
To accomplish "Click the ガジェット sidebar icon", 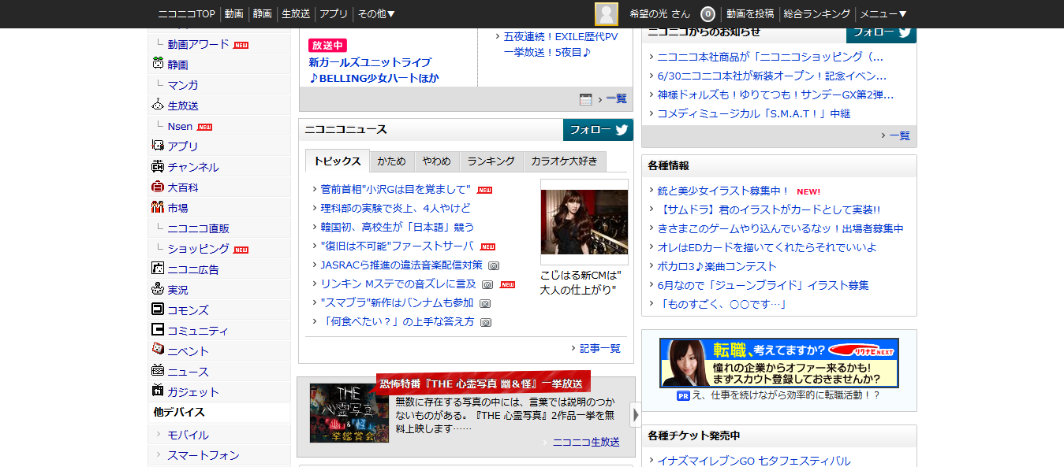I will coord(157,391).
